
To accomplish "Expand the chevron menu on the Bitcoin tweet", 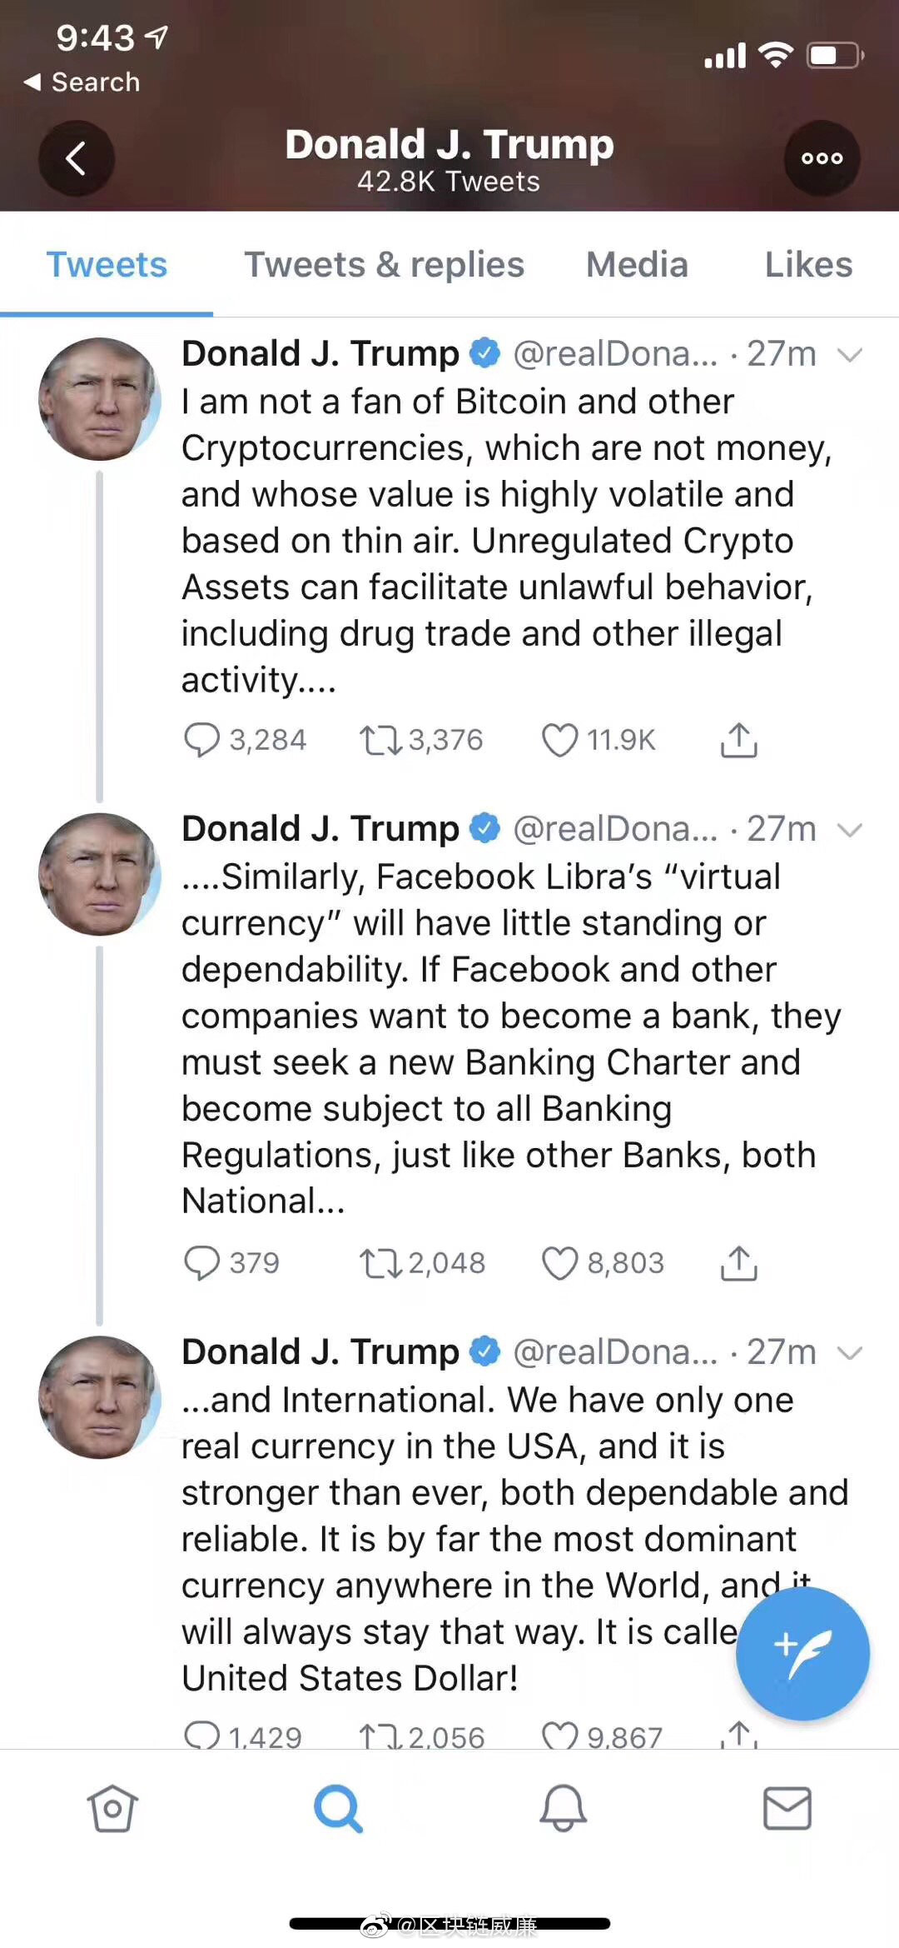I will tap(850, 355).
